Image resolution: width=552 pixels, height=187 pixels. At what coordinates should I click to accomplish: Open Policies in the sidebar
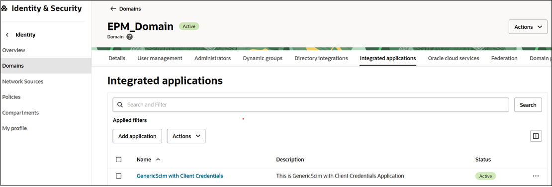pyautogui.click(x=11, y=97)
